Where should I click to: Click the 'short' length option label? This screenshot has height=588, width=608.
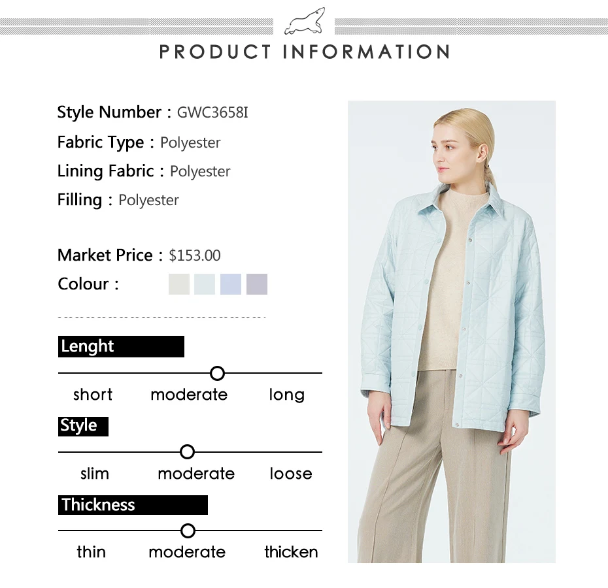(x=93, y=395)
